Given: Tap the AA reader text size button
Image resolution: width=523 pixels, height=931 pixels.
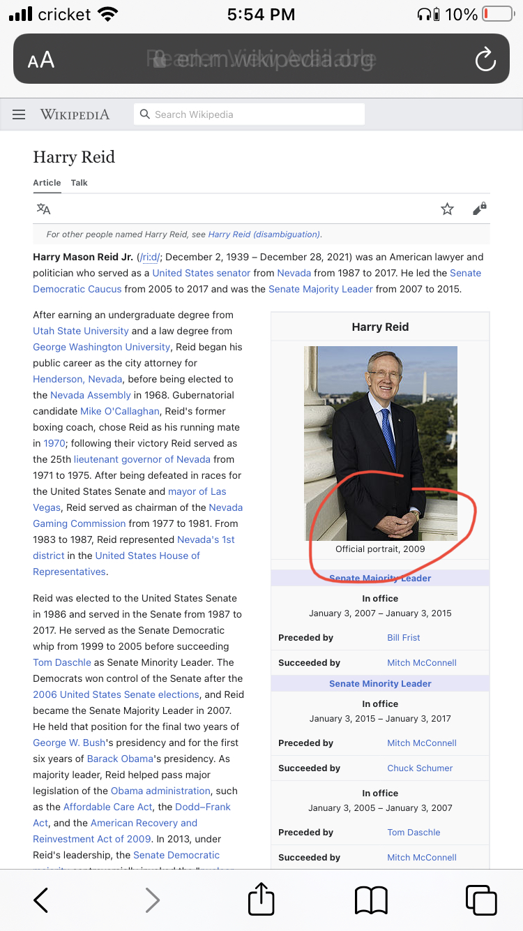Looking at the screenshot, I should pos(41,60).
